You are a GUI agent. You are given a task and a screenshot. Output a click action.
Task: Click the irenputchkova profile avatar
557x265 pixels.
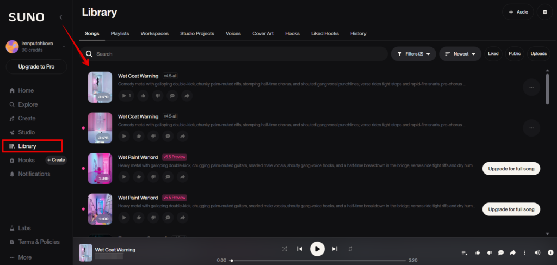pos(12,47)
